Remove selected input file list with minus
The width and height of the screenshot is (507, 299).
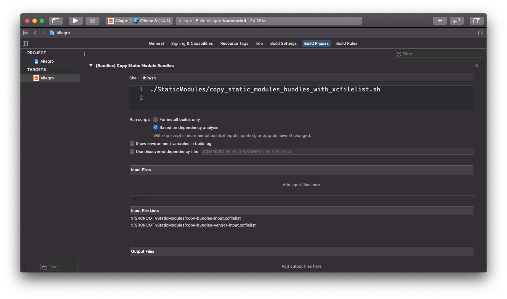[144, 240]
